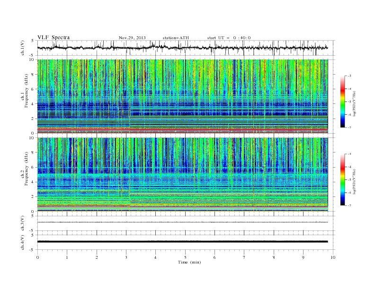Screen dimensions: 375x289
Task: Click the "-7" tick on the lower color bar
Action: [x=349, y=205]
